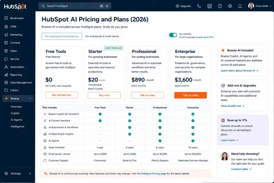Click the sparkle icon in the footer notice
274x183 pixels.
pyautogui.click(x=45, y=174)
